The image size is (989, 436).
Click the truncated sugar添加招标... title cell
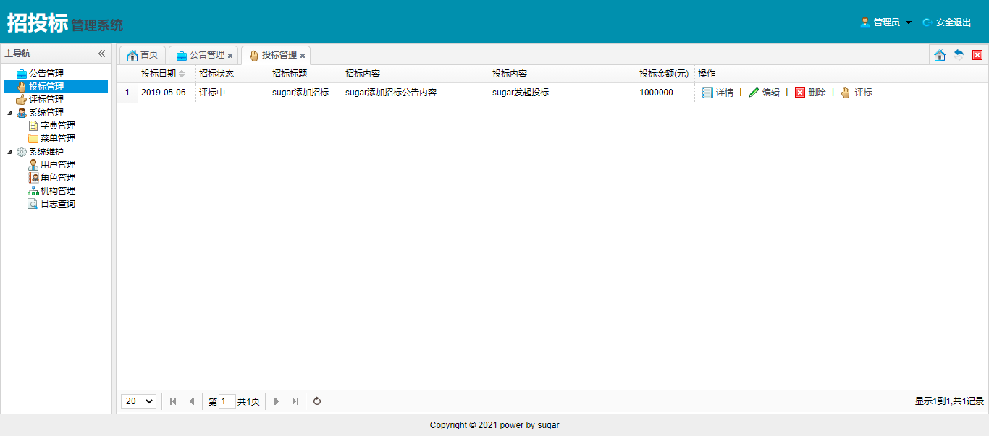(306, 93)
